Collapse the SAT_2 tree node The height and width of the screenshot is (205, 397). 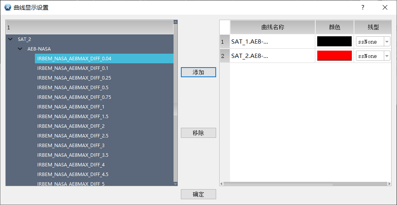[x=10, y=39]
